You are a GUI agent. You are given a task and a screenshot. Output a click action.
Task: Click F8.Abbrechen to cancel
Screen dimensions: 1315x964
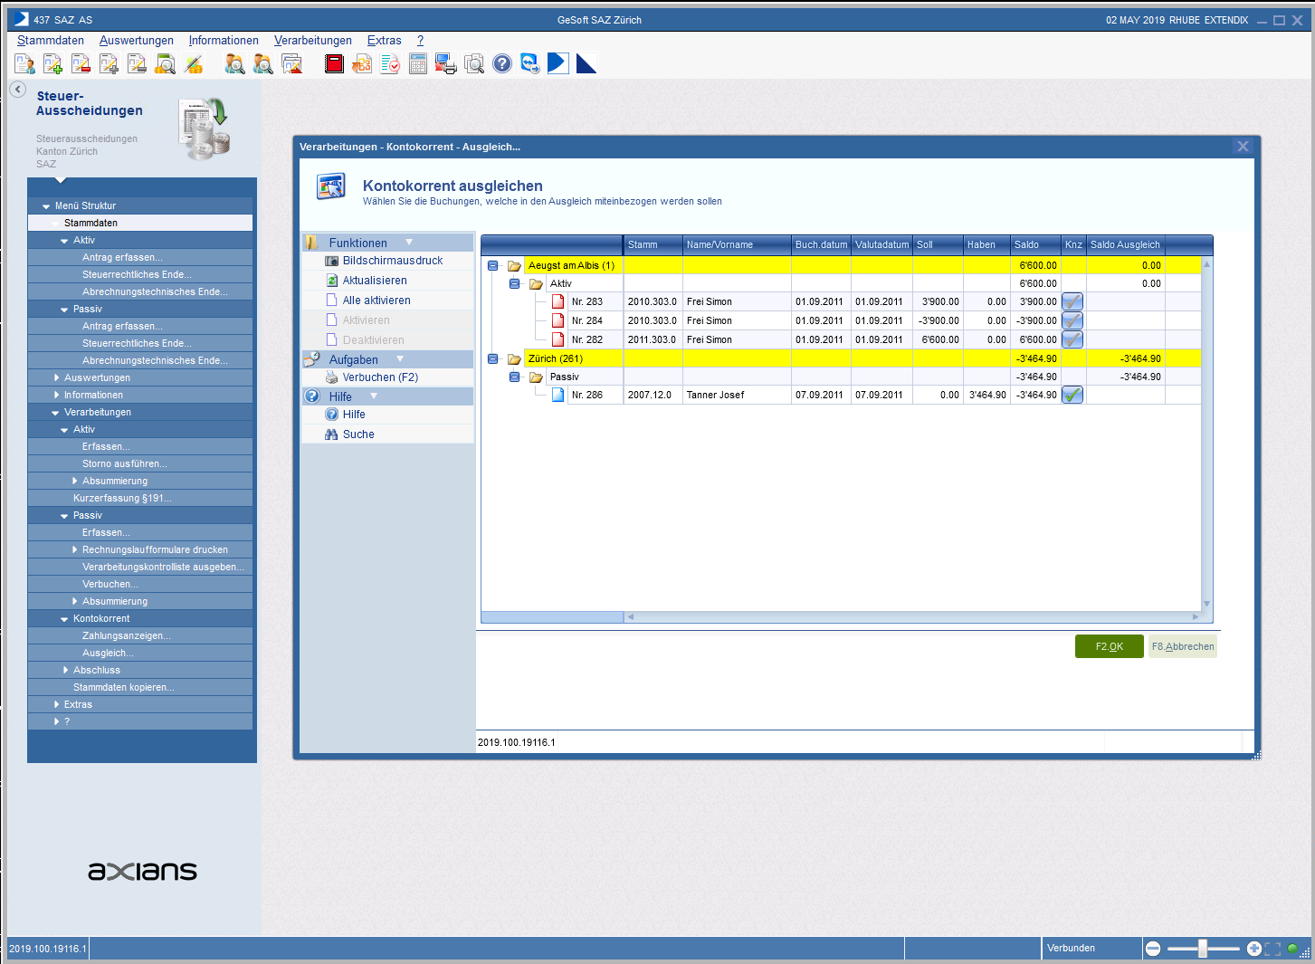1183,646
